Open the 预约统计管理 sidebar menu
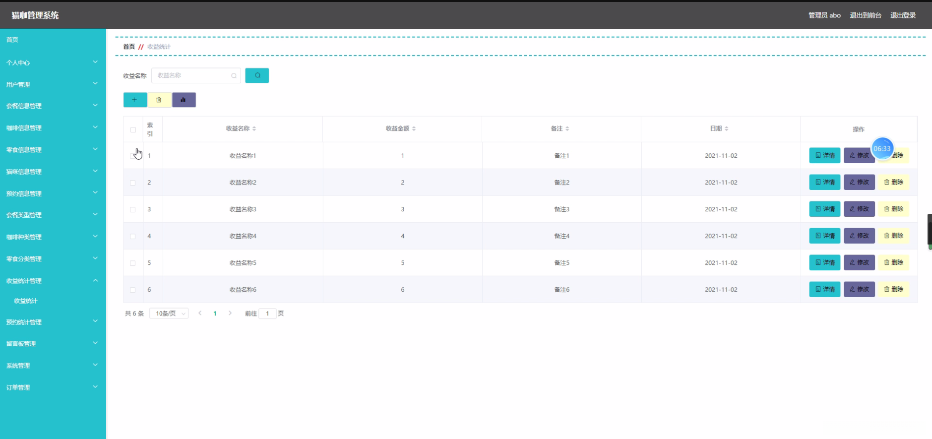The width and height of the screenshot is (932, 439). click(53, 322)
